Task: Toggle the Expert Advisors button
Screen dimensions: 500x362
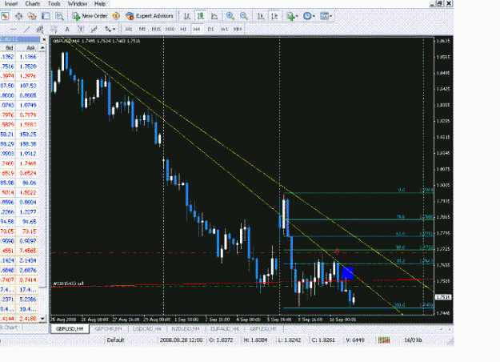Action: click(x=150, y=16)
